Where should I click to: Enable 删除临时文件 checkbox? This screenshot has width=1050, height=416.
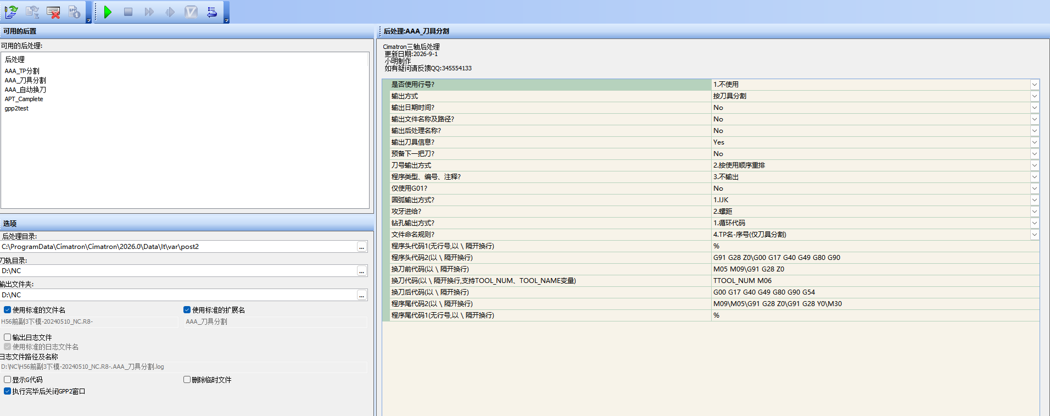click(x=187, y=380)
